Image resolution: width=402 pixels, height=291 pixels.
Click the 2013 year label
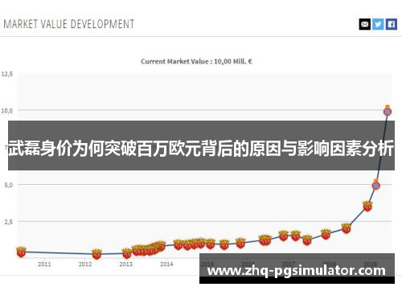pyautogui.click(x=126, y=264)
